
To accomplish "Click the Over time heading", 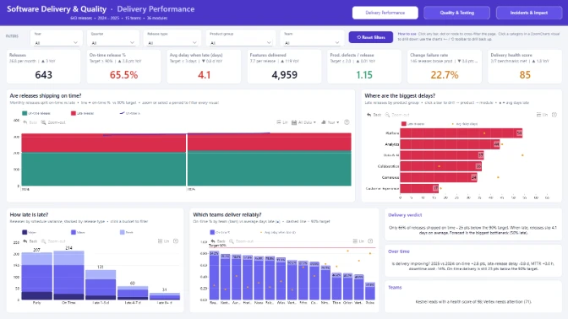I will click(x=399, y=251).
